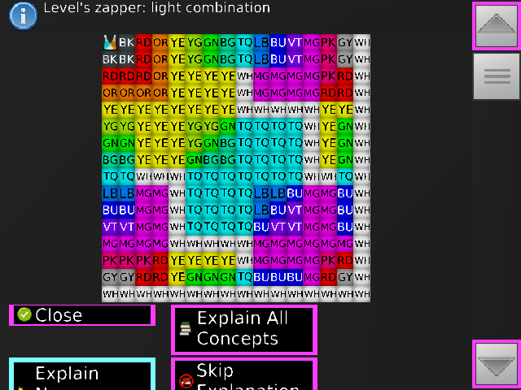
Task: Click the GY gray column header cell
Action: pos(345,41)
